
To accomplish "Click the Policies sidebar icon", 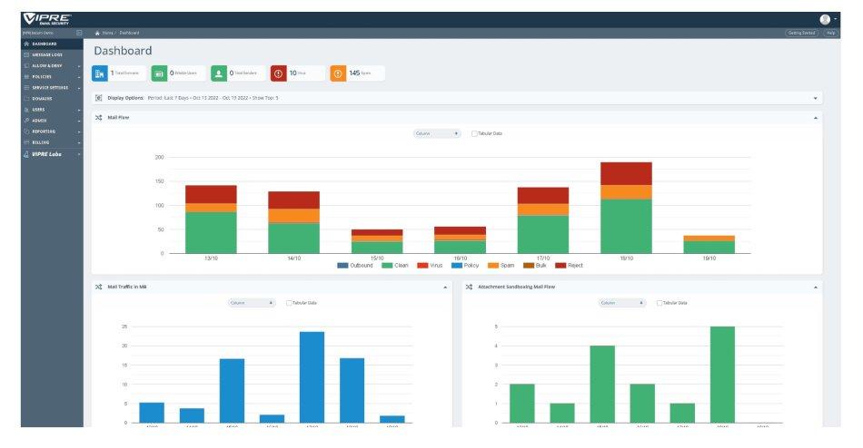I will click(x=25, y=76).
